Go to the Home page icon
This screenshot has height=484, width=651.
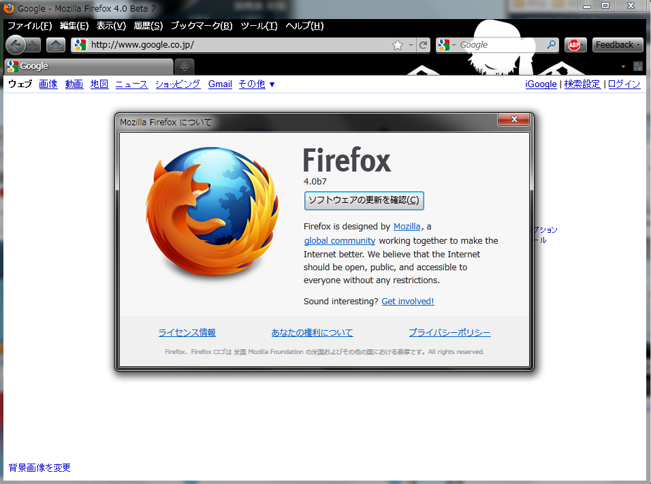pyautogui.click(x=56, y=45)
